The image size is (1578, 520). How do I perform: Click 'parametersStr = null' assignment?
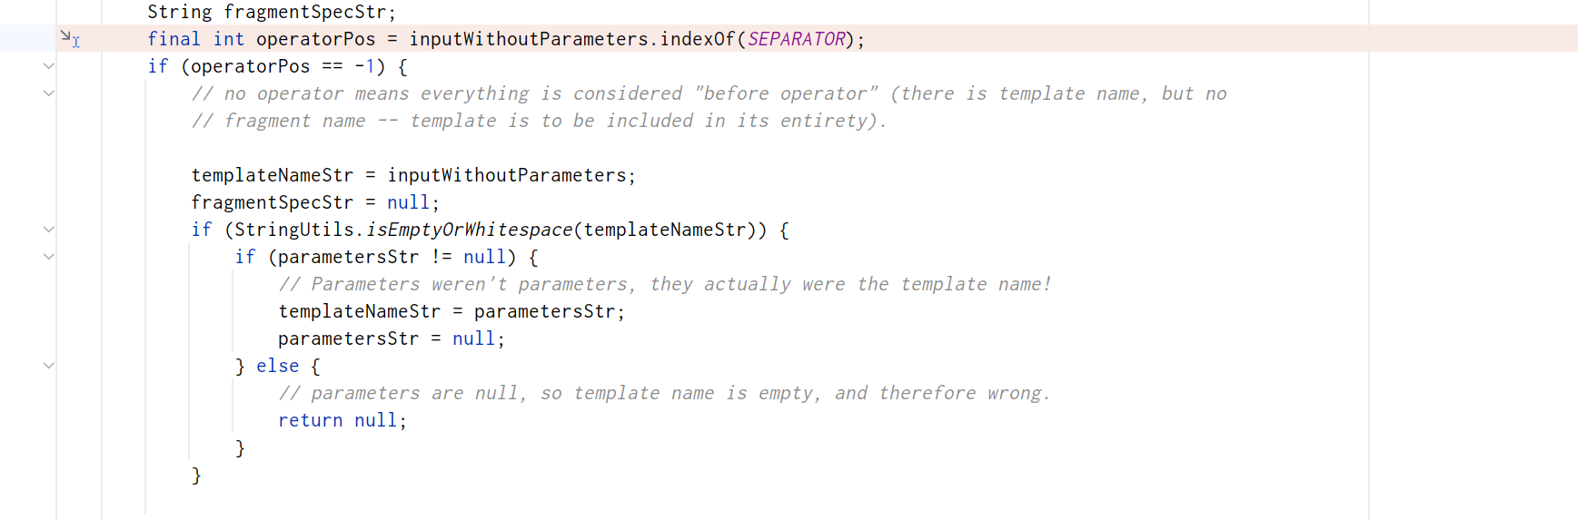(x=391, y=338)
